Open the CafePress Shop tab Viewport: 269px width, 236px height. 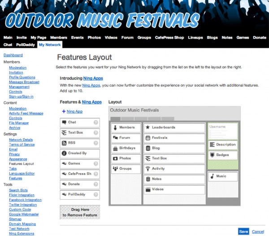pyautogui.click(x=169, y=38)
